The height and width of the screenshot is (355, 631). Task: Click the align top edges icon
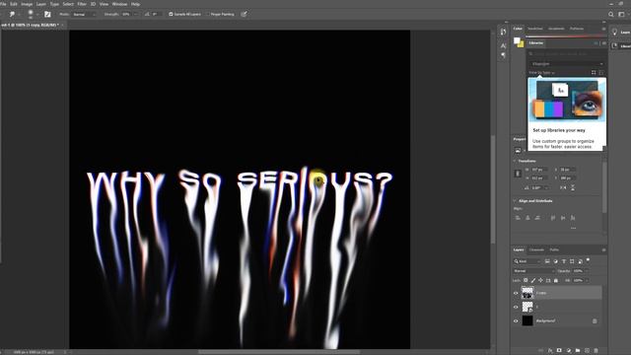point(553,218)
